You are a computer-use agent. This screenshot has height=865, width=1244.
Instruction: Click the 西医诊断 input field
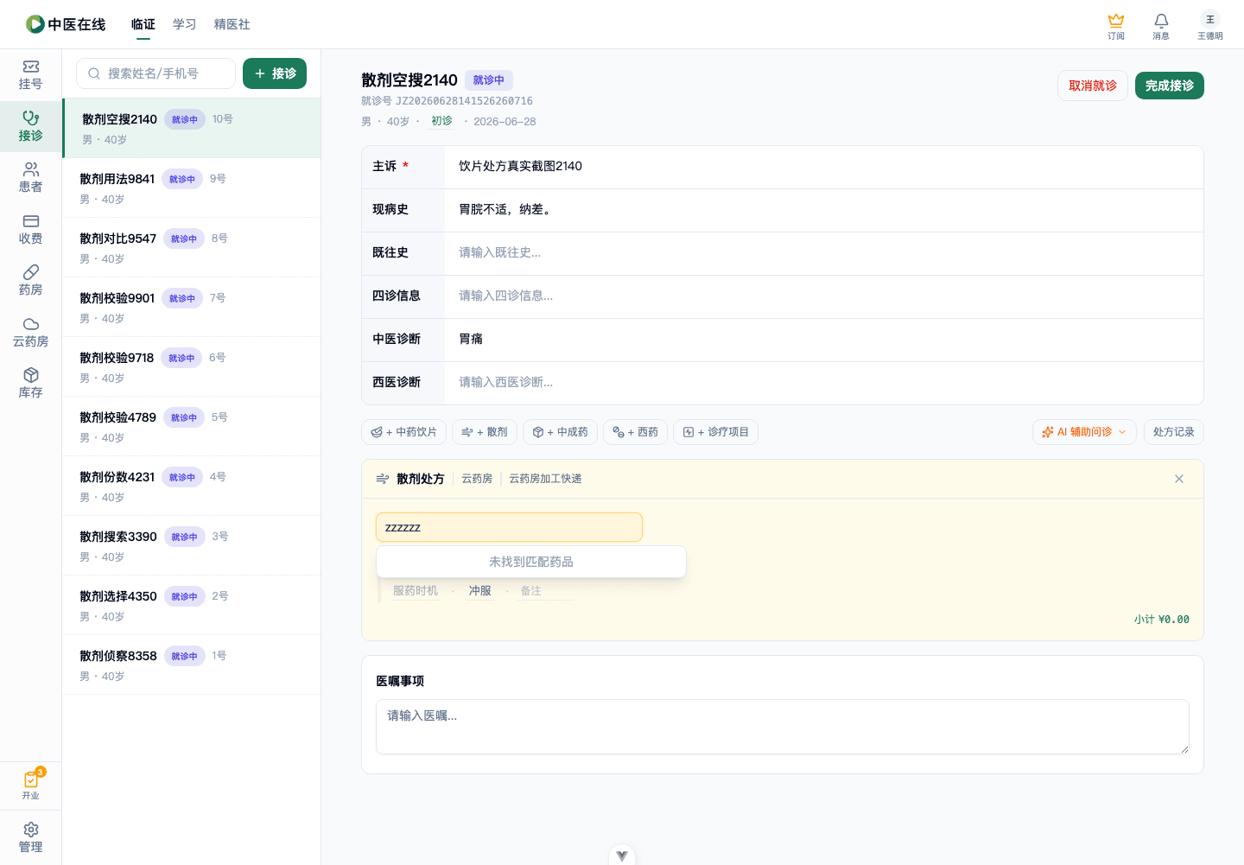[x=824, y=383]
